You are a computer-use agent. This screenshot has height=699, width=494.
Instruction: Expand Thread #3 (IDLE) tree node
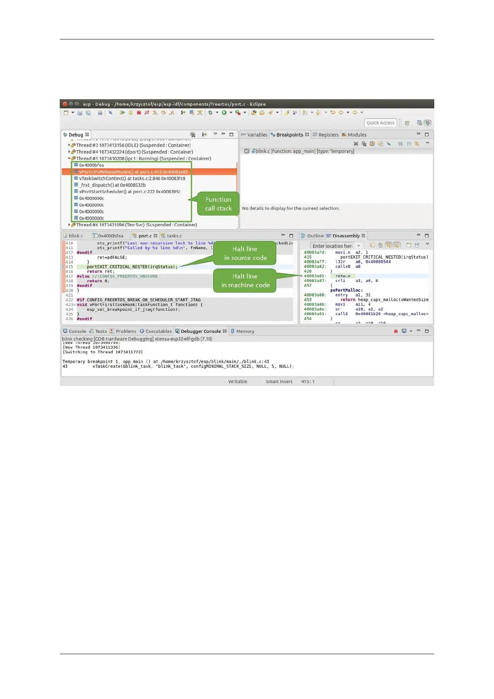click(69, 145)
